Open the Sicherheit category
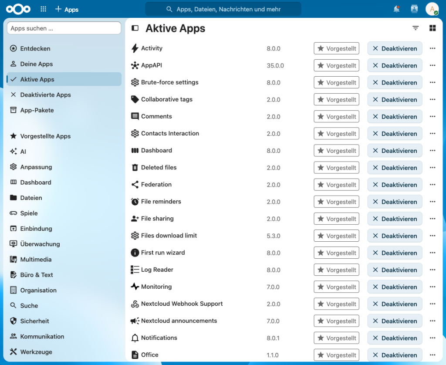Image resolution: width=446 pixels, height=365 pixels. click(x=64, y=321)
